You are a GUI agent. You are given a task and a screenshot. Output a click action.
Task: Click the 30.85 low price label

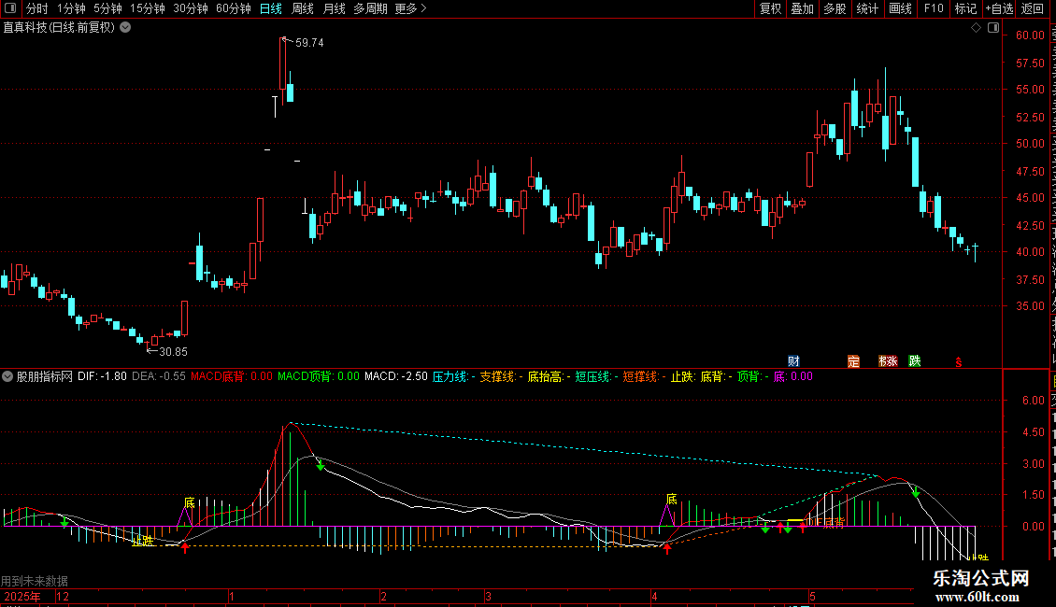point(173,351)
